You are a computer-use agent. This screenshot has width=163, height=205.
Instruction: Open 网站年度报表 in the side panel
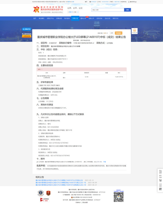tap(160, 172)
